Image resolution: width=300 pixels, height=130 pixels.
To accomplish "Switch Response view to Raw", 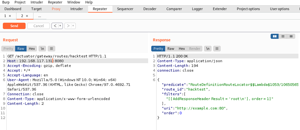I will pos(171,49).
